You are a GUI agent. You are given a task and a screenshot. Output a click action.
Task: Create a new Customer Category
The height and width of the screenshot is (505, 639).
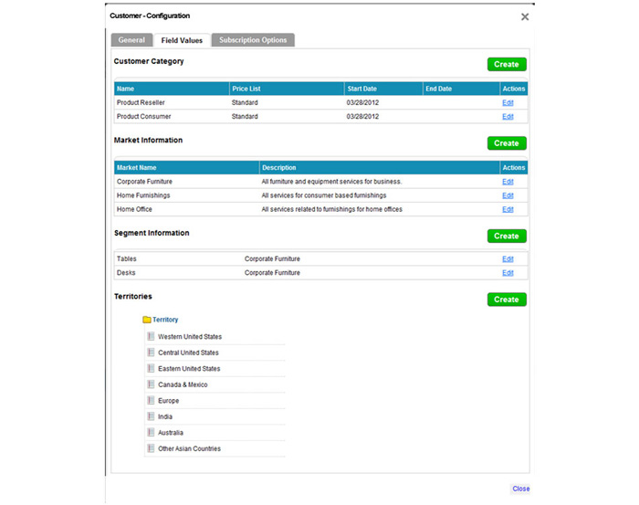point(506,65)
